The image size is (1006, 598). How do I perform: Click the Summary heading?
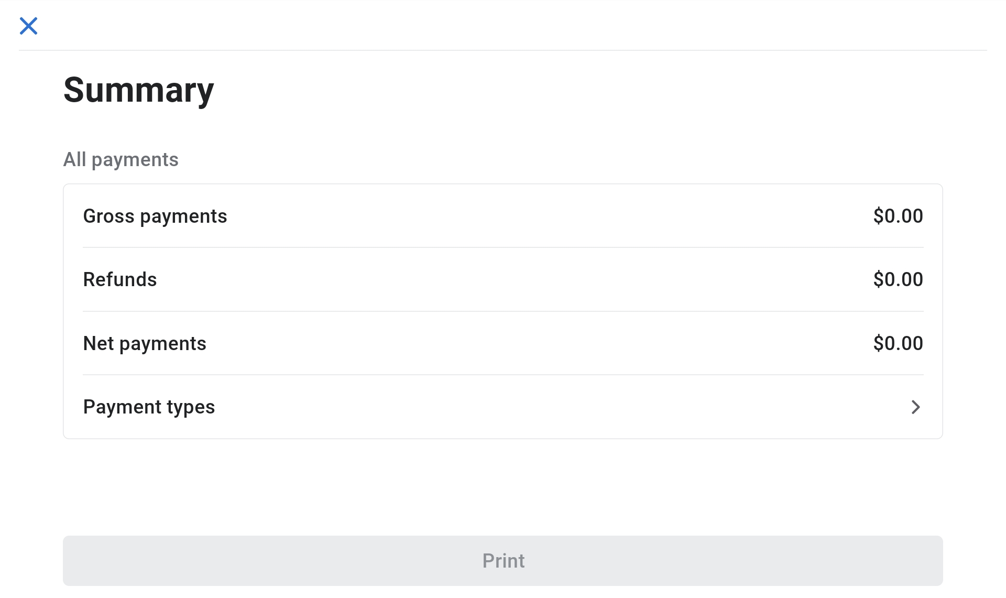[x=139, y=90]
